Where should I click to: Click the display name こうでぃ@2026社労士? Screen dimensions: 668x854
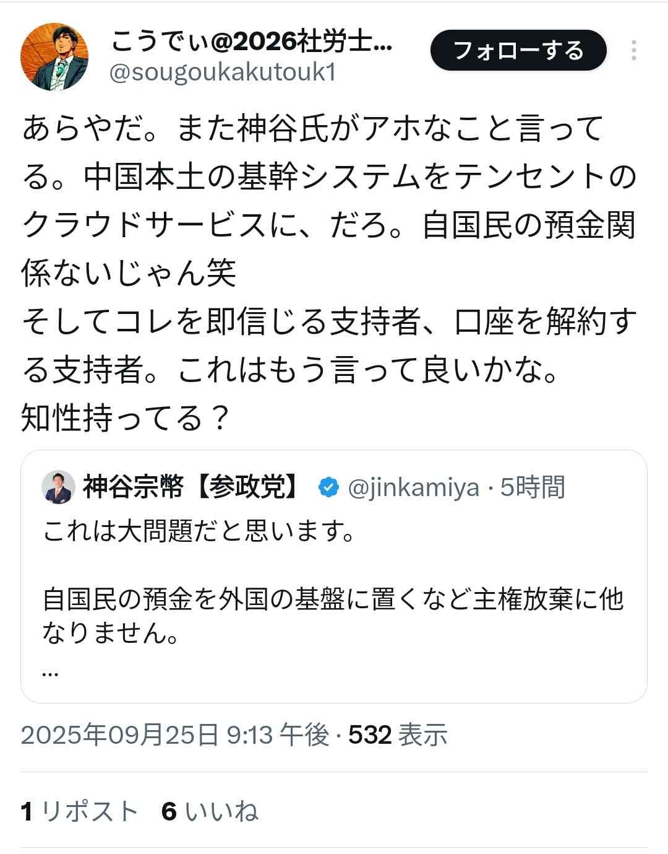pyautogui.click(x=251, y=42)
